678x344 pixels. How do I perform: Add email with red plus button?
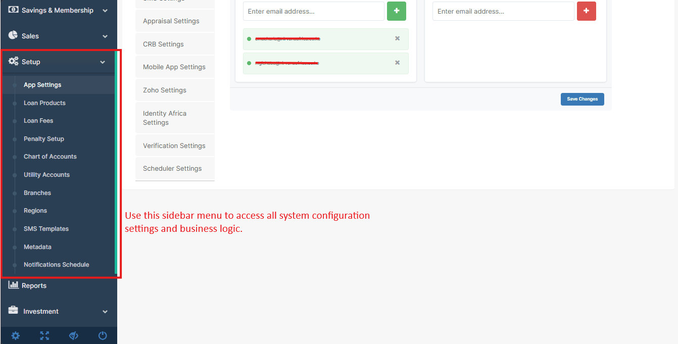pos(587,11)
